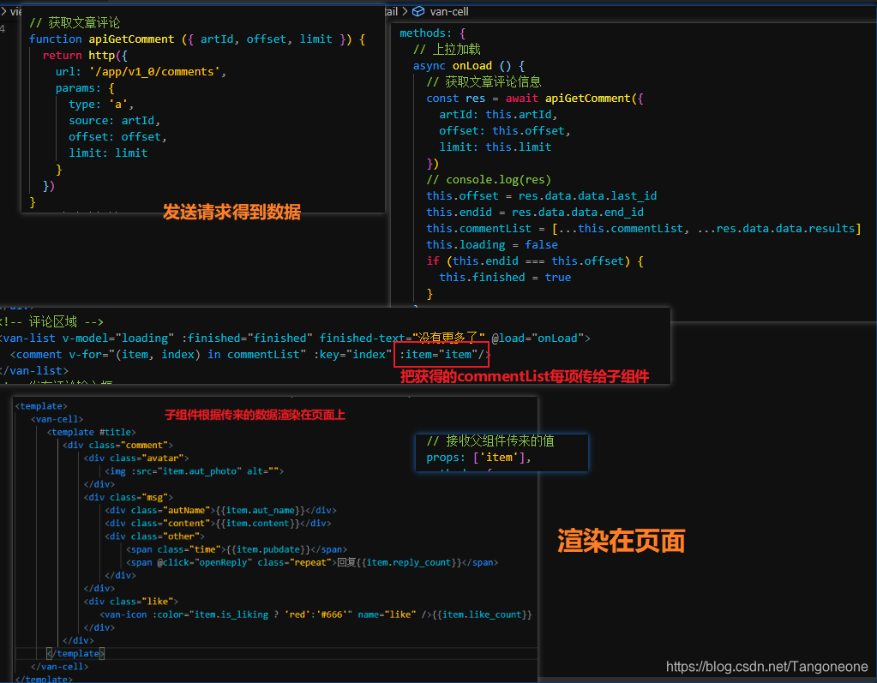Viewport: 877px width, 683px height.
Task: Click the 'this.finished = true' line
Action: pos(505,277)
